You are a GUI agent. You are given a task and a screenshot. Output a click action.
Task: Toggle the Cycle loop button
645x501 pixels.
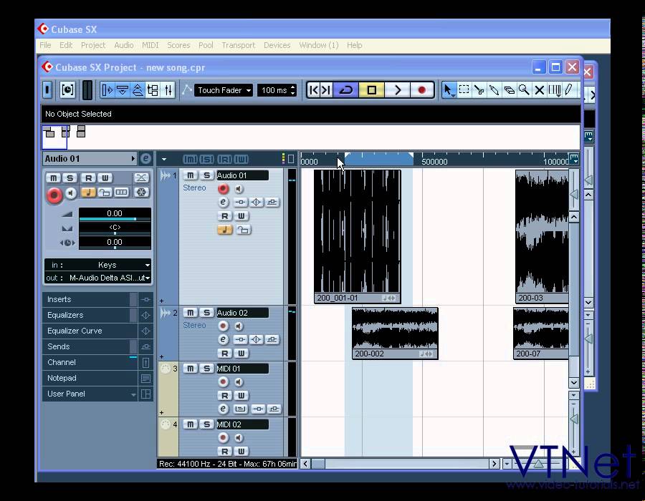click(x=346, y=90)
